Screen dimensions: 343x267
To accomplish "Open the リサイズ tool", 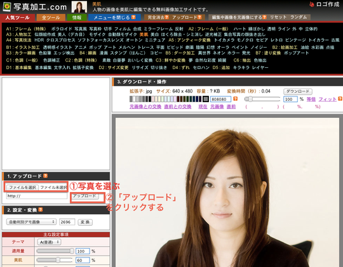I will tap(140, 68).
